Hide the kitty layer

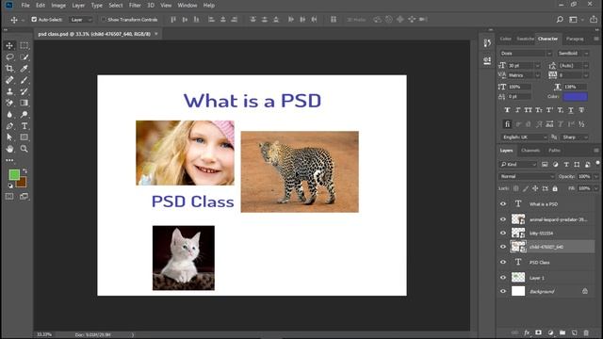[503, 233]
